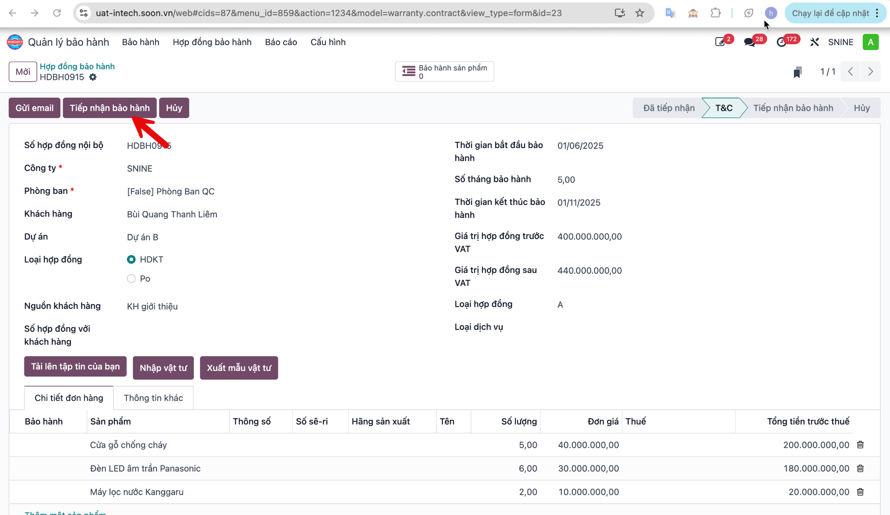The image size is (890, 515).
Task: Open the Báo cáo menu
Action: click(281, 42)
